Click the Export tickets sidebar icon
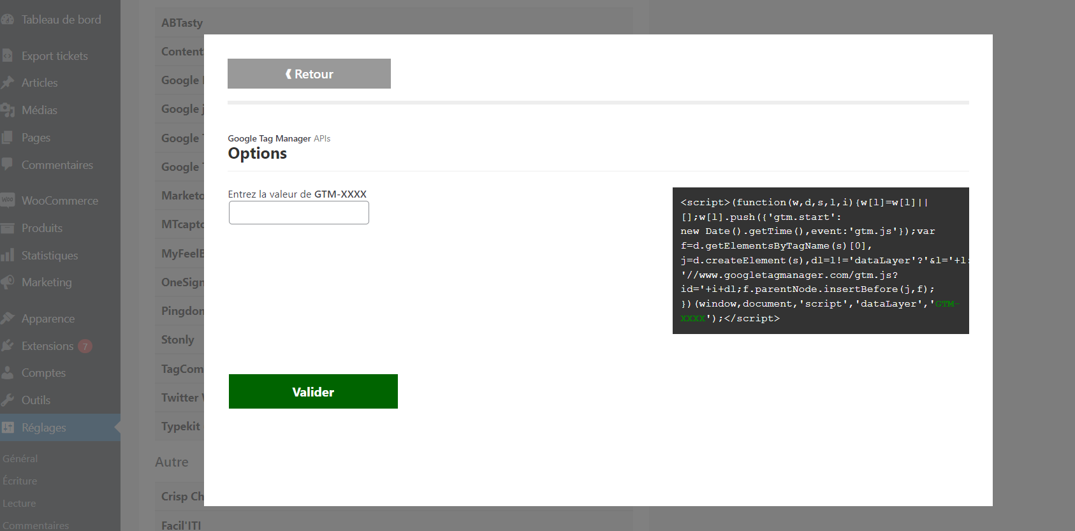Viewport: 1075px width, 531px height. pos(8,56)
